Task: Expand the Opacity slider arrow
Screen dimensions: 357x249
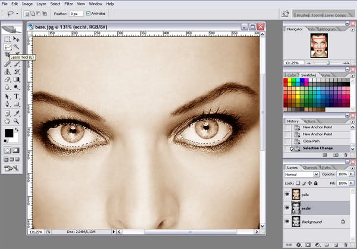Action: point(351,174)
